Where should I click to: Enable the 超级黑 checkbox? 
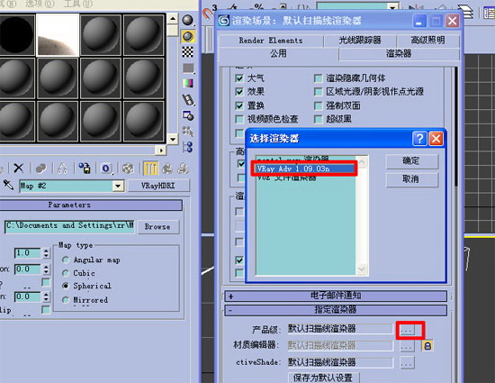coord(319,119)
